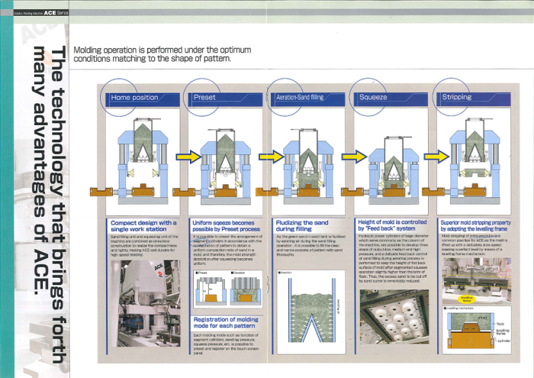Click heading "Uniform sqeeze becomes possible by Preset process"
Image resolution: width=534 pixels, height=378 pixels.
click(x=226, y=226)
